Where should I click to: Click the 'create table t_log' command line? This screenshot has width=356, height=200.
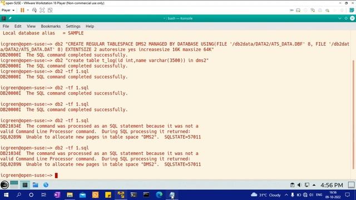tap(105, 61)
